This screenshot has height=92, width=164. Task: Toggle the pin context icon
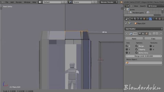tap(126, 24)
